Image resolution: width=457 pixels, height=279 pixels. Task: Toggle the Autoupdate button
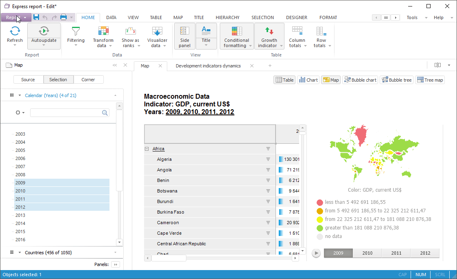(x=44, y=31)
